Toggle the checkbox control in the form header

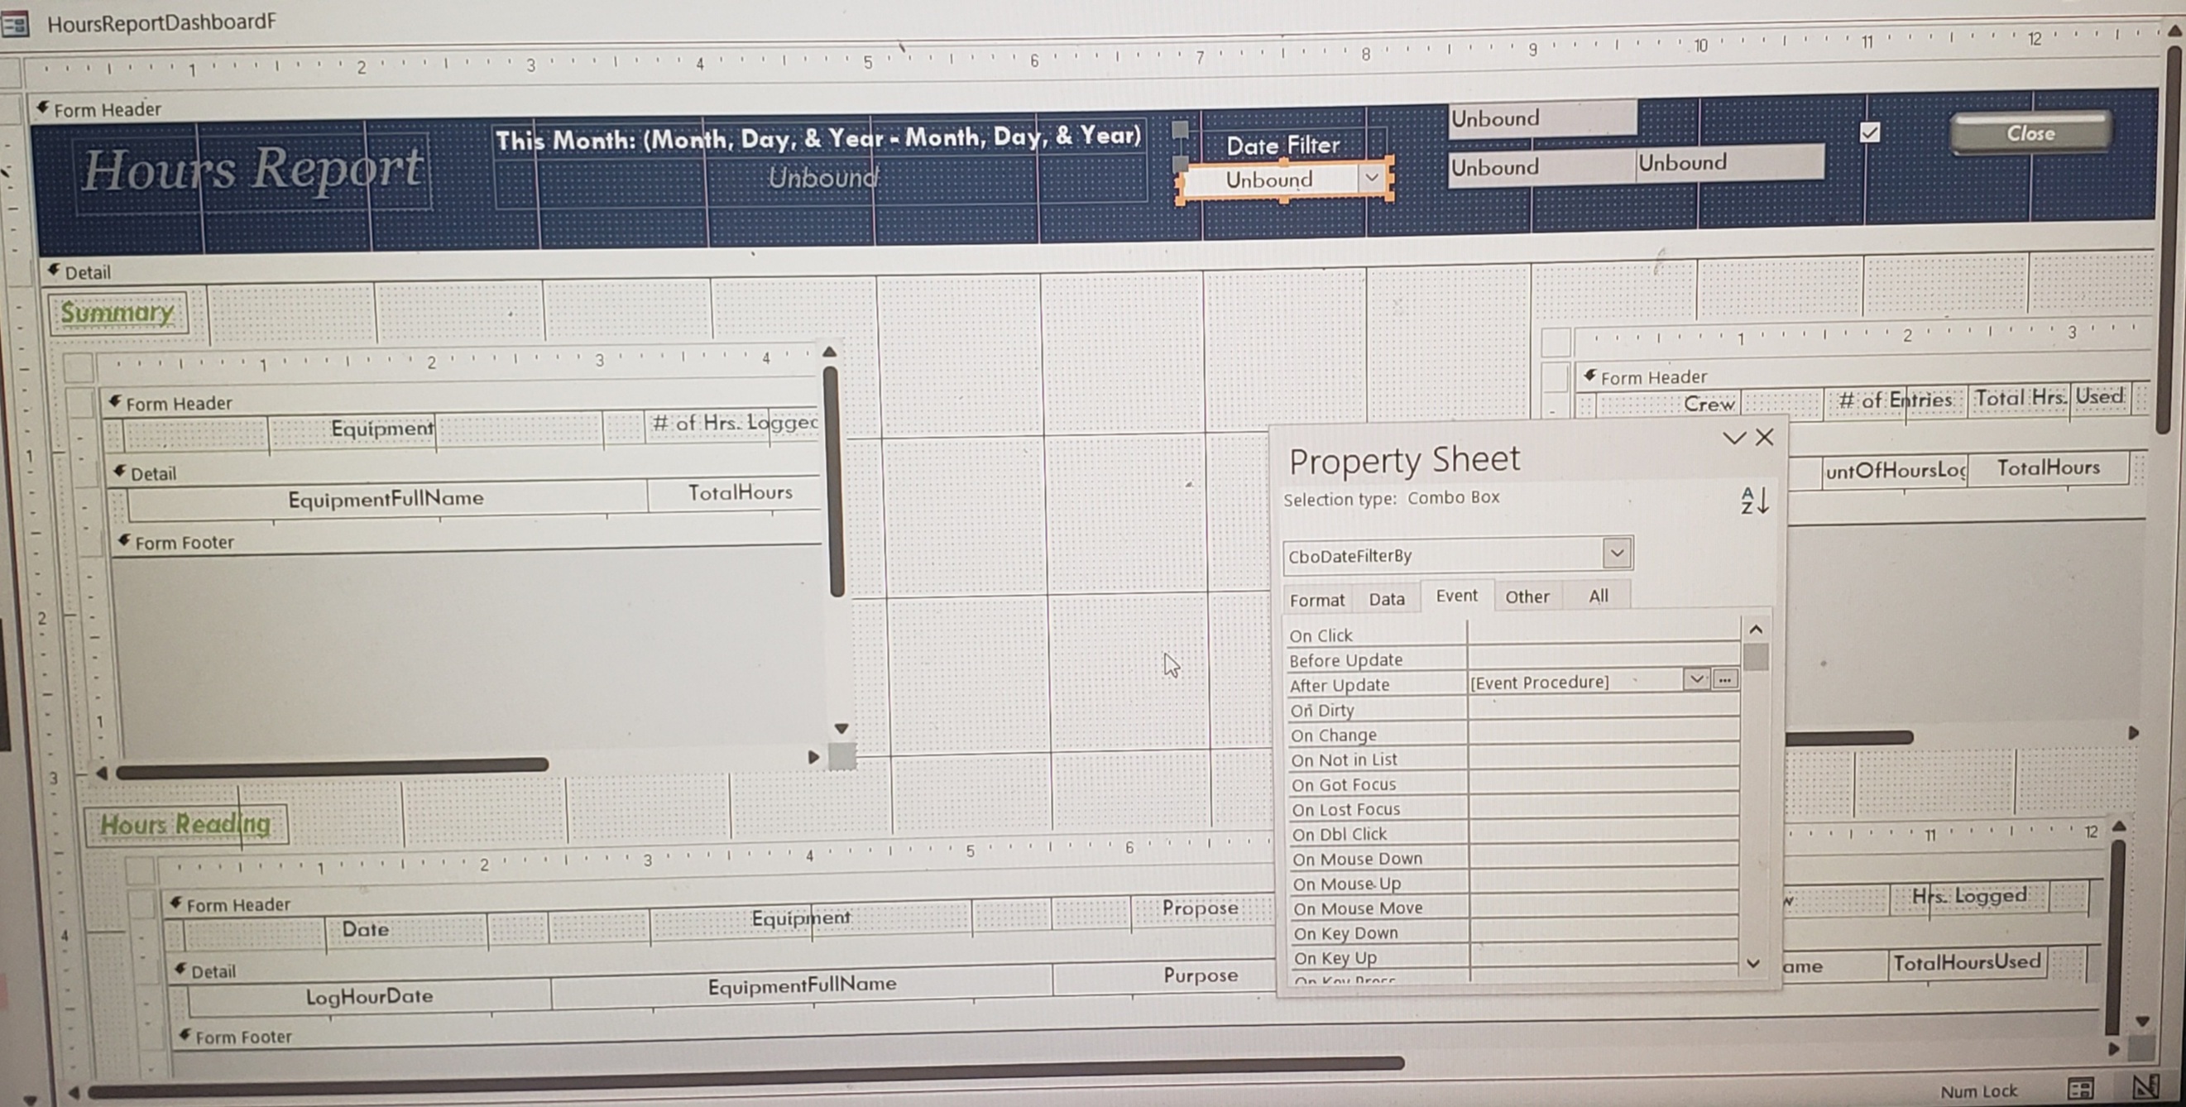tap(1868, 132)
